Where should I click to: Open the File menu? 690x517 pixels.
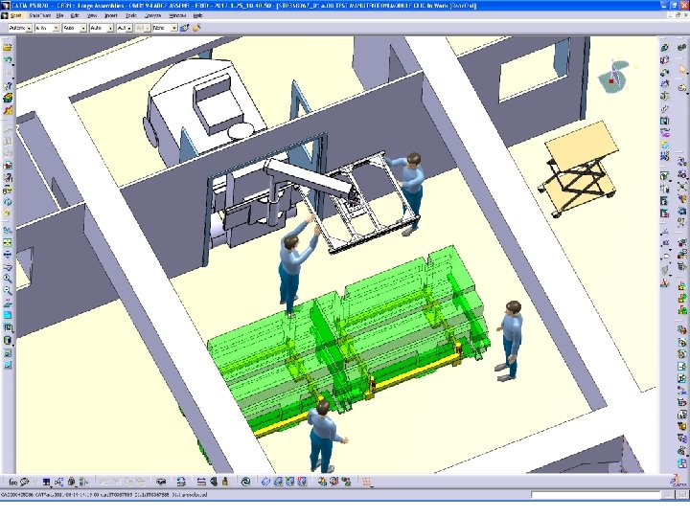point(59,15)
